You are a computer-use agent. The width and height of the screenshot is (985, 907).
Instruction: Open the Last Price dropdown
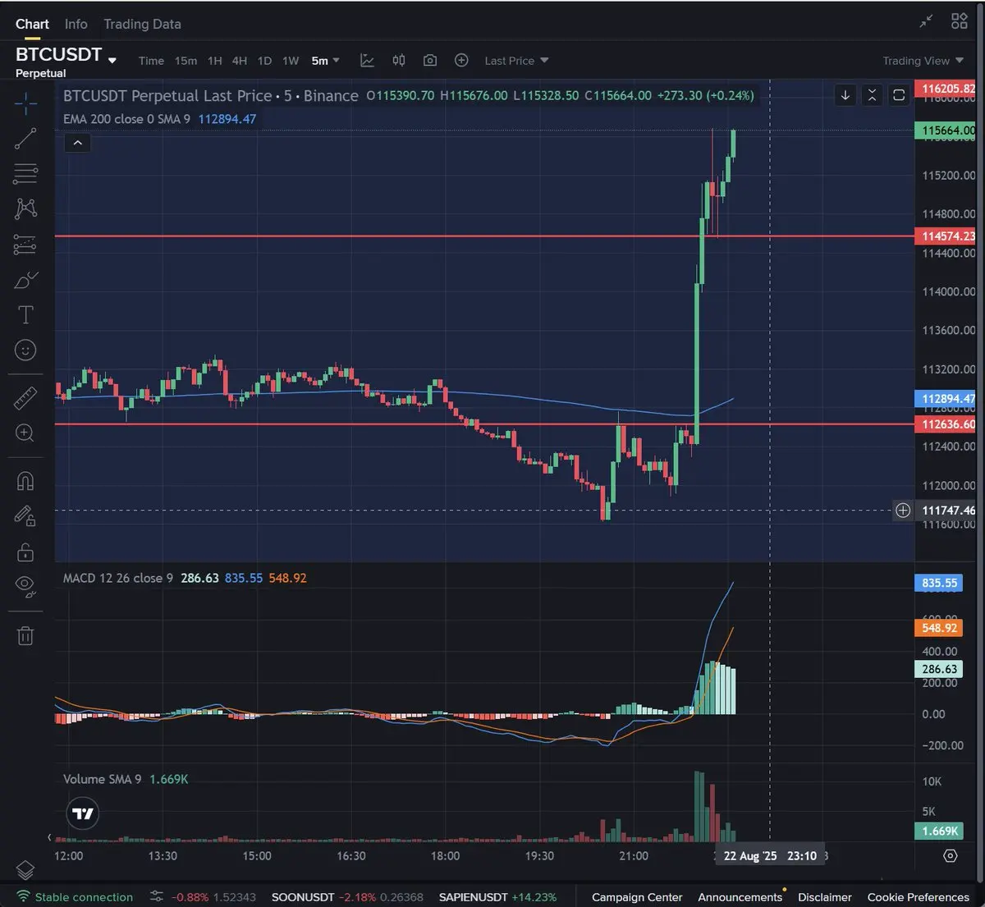point(516,61)
